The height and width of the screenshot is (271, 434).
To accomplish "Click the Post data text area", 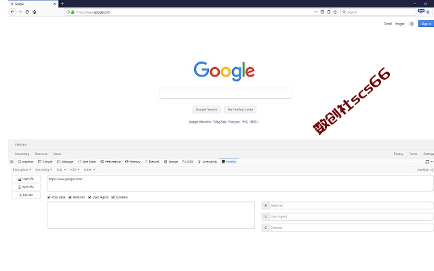I will pos(151,215).
